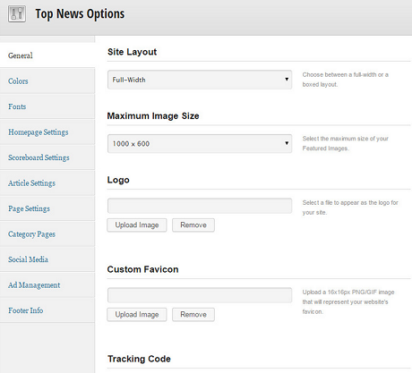Click the Top News Options settings icon

pyautogui.click(x=17, y=13)
